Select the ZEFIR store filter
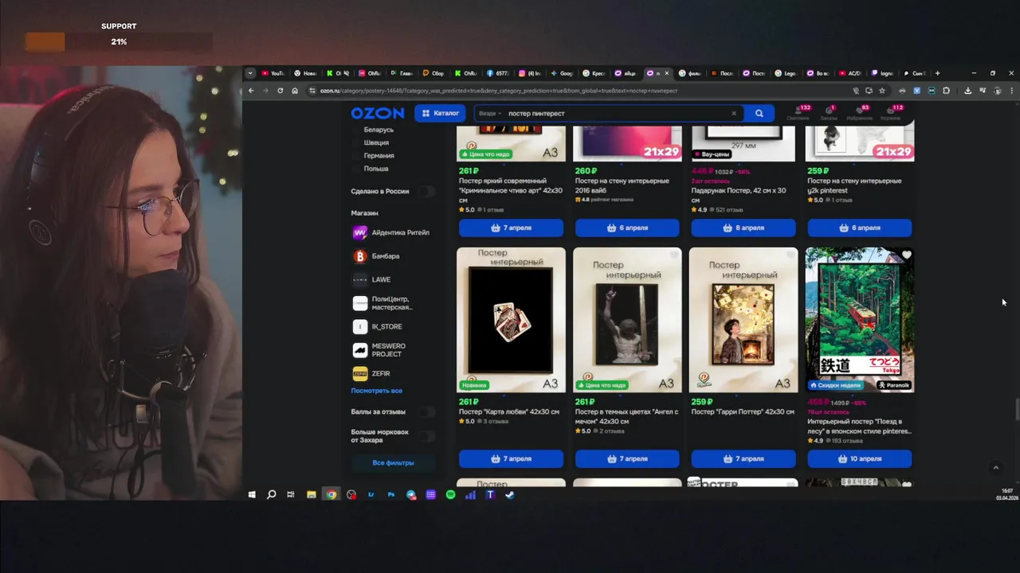The height and width of the screenshot is (573, 1020). (371, 373)
